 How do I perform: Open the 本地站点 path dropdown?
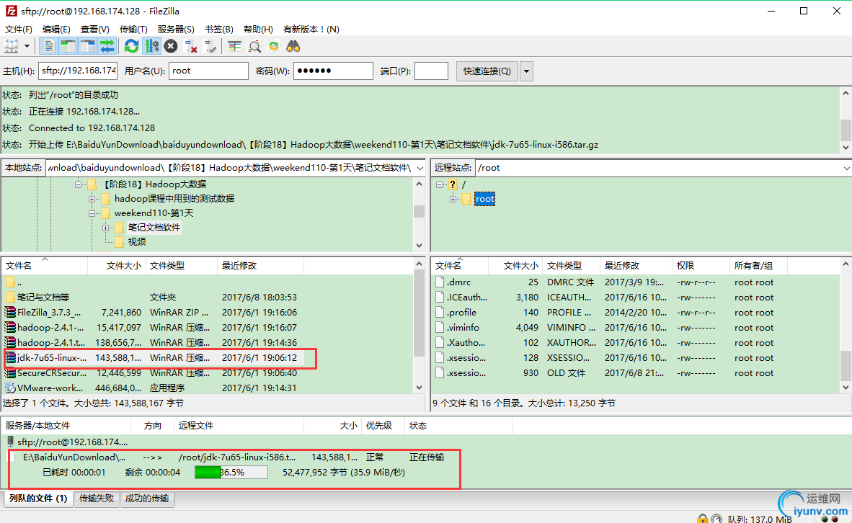pyautogui.click(x=420, y=169)
